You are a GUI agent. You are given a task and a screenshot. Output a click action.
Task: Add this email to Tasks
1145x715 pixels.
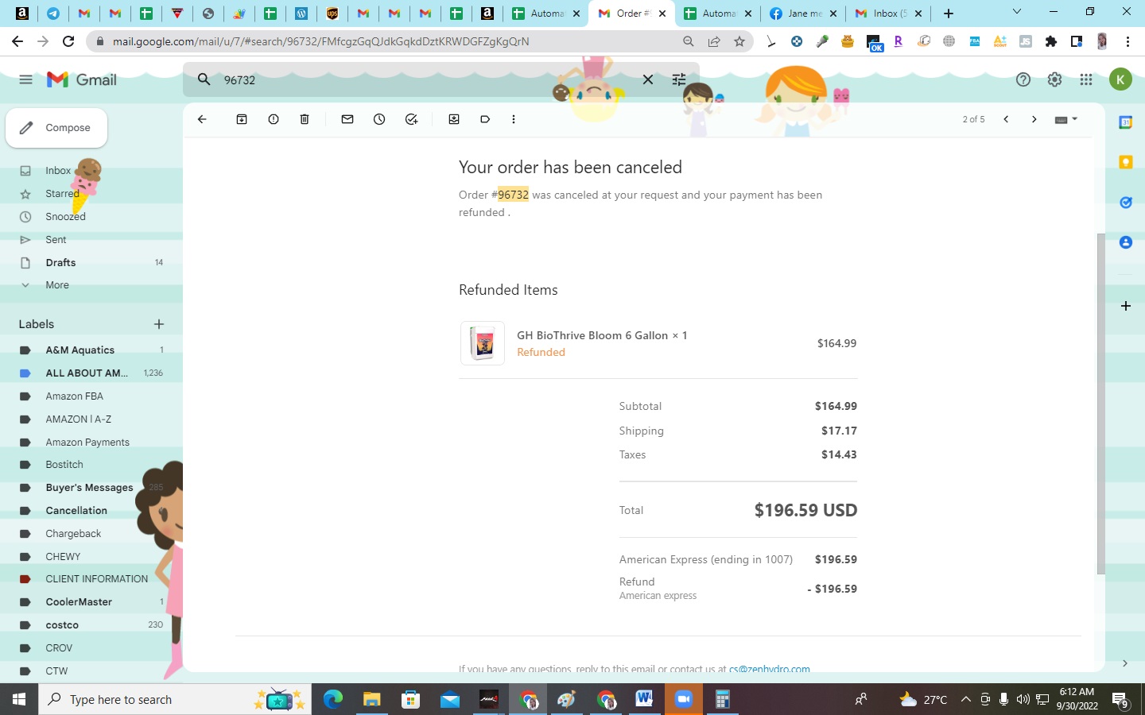tap(411, 119)
